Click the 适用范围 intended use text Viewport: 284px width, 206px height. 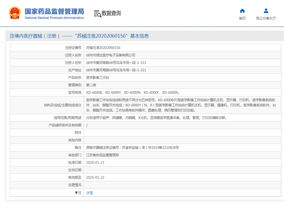tap(157, 118)
